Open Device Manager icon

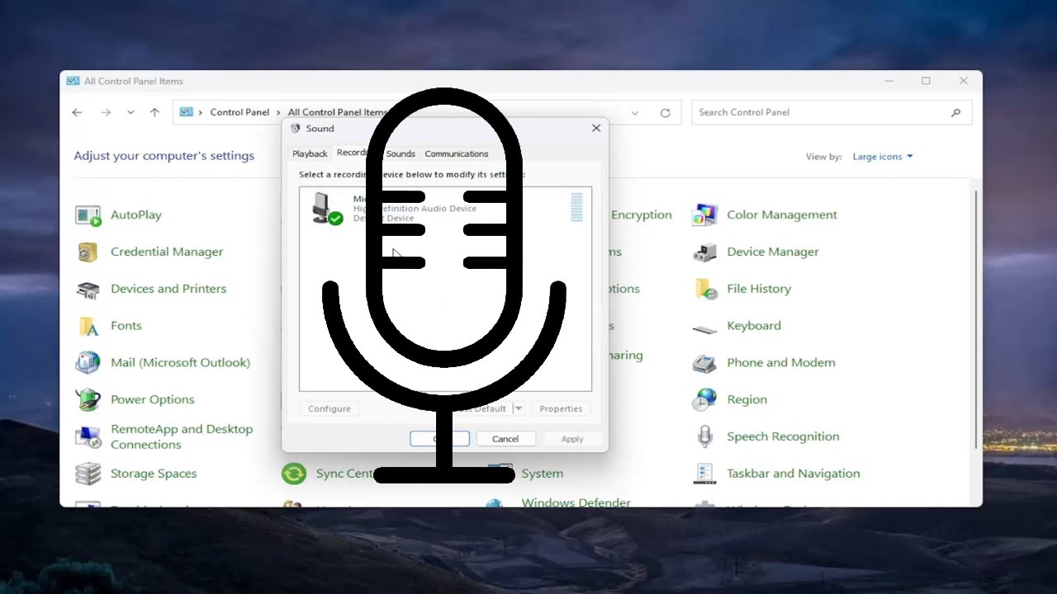(x=704, y=252)
